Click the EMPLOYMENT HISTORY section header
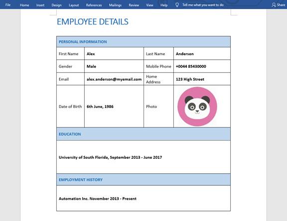 click(143, 180)
